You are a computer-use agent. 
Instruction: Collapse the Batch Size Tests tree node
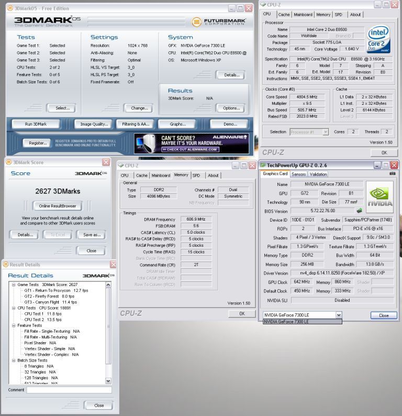point(13,360)
